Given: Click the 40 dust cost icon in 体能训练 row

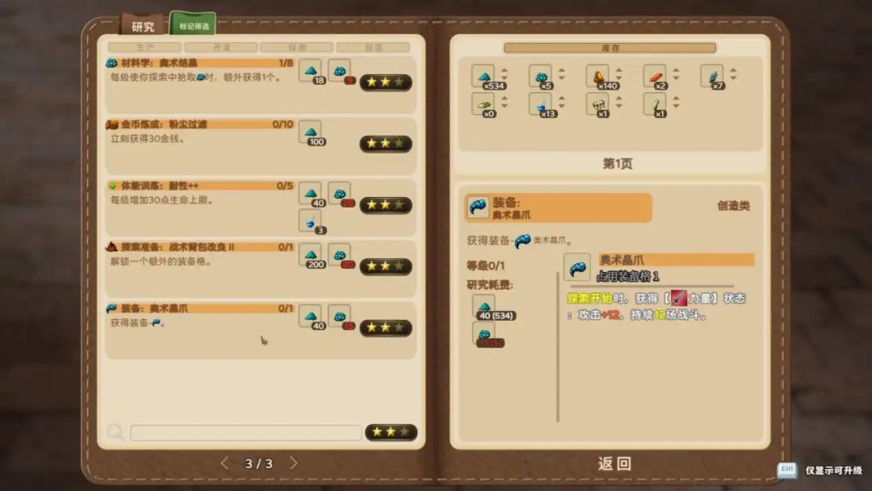Looking at the screenshot, I should (x=311, y=194).
